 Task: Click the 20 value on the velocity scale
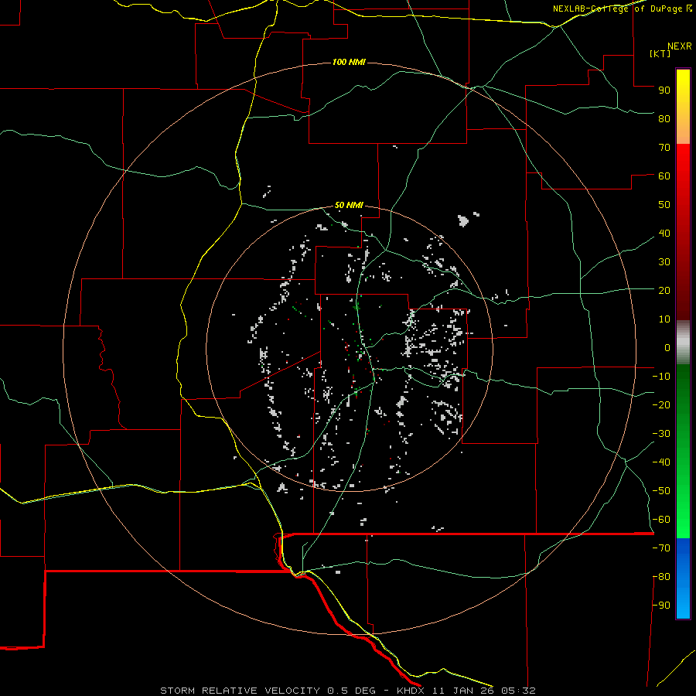click(664, 290)
